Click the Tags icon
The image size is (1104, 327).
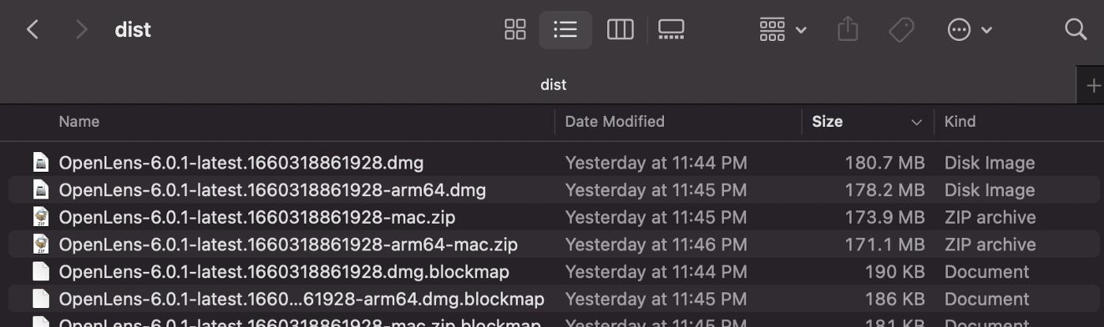pyautogui.click(x=901, y=30)
